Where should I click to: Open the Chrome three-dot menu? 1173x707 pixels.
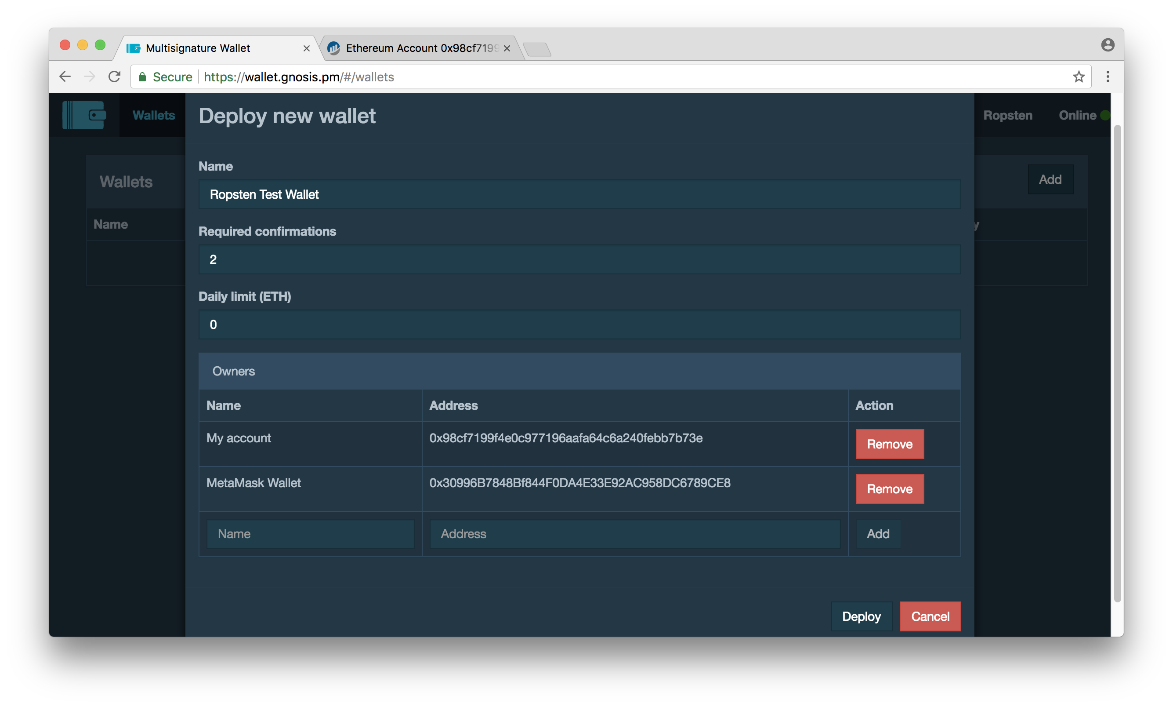pyautogui.click(x=1108, y=76)
